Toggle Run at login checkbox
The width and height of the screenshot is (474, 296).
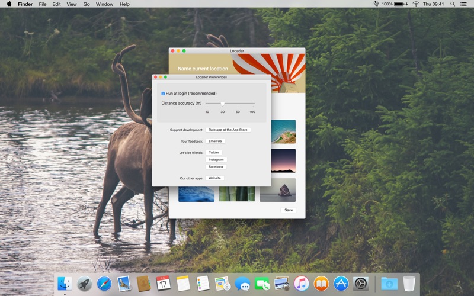click(164, 94)
